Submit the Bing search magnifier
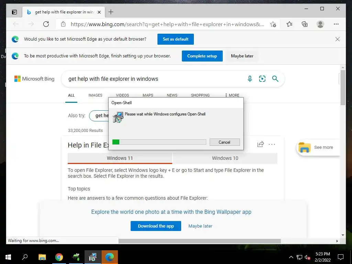 [x=275, y=79]
